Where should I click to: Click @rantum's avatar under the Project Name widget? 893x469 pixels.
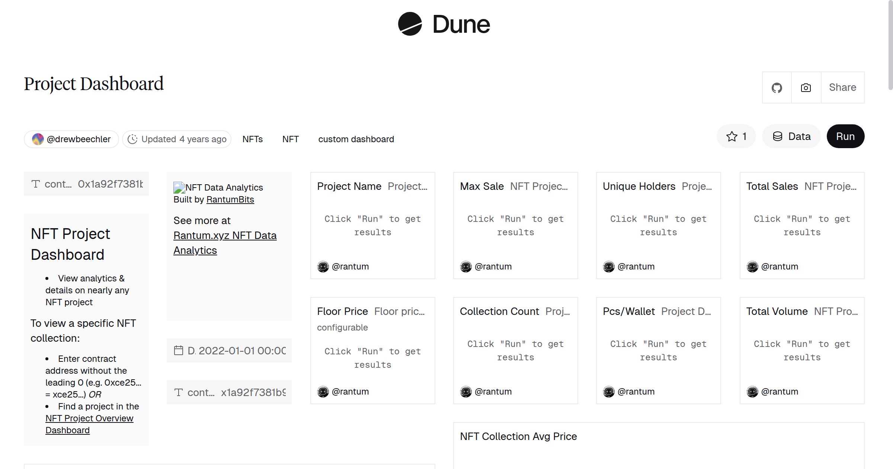(323, 267)
